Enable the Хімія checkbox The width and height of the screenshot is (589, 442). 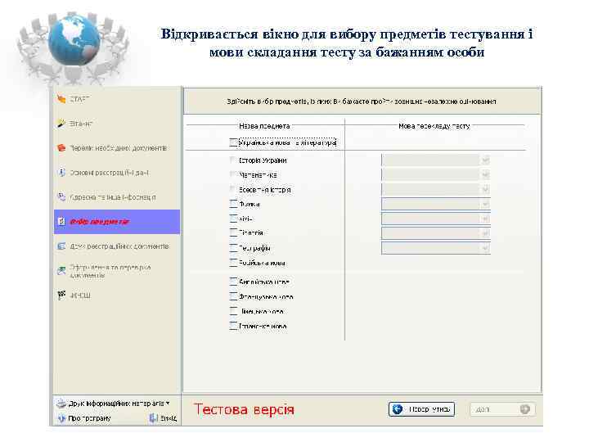point(233,219)
